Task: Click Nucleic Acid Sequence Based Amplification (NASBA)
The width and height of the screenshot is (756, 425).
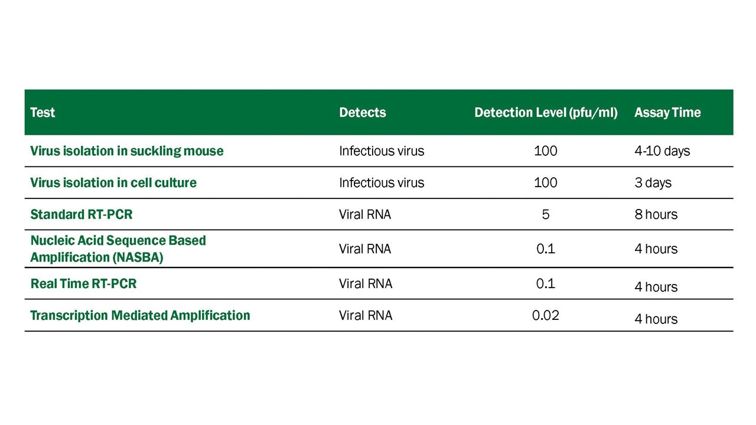Action: tap(118, 249)
